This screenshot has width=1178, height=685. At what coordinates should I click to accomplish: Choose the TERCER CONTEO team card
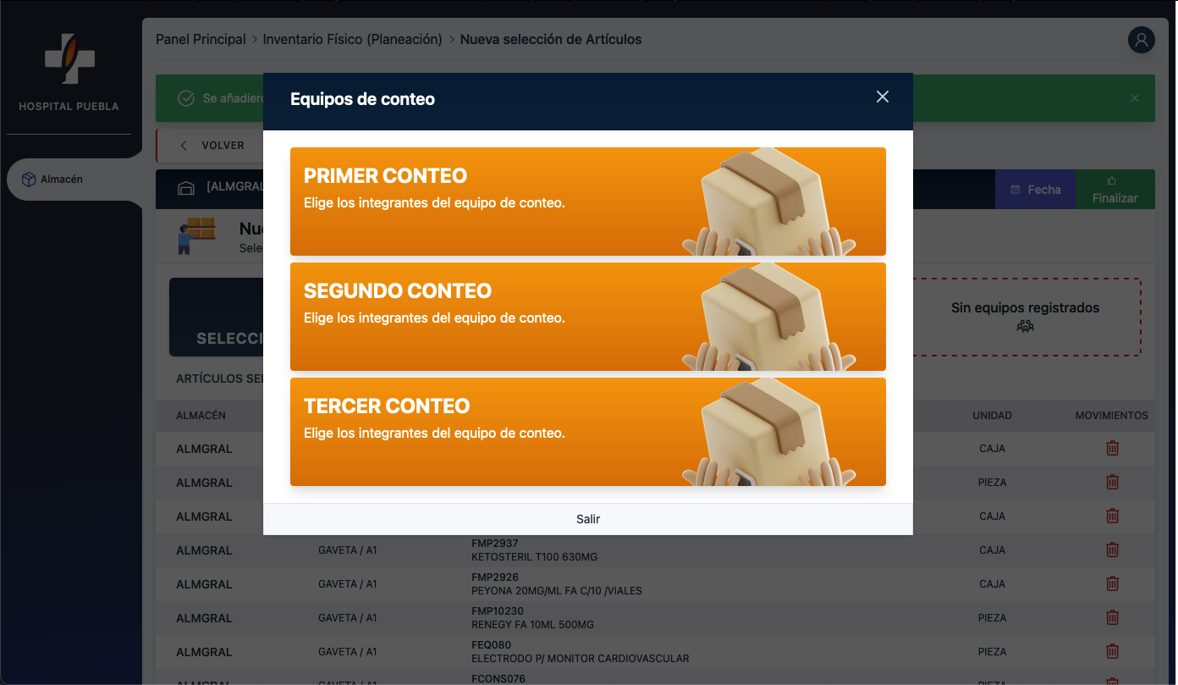587,432
